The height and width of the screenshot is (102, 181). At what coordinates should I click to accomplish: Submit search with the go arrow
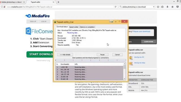(x=154, y=7)
